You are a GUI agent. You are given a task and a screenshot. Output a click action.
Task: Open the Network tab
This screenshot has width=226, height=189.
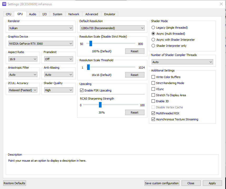(74, 14)
